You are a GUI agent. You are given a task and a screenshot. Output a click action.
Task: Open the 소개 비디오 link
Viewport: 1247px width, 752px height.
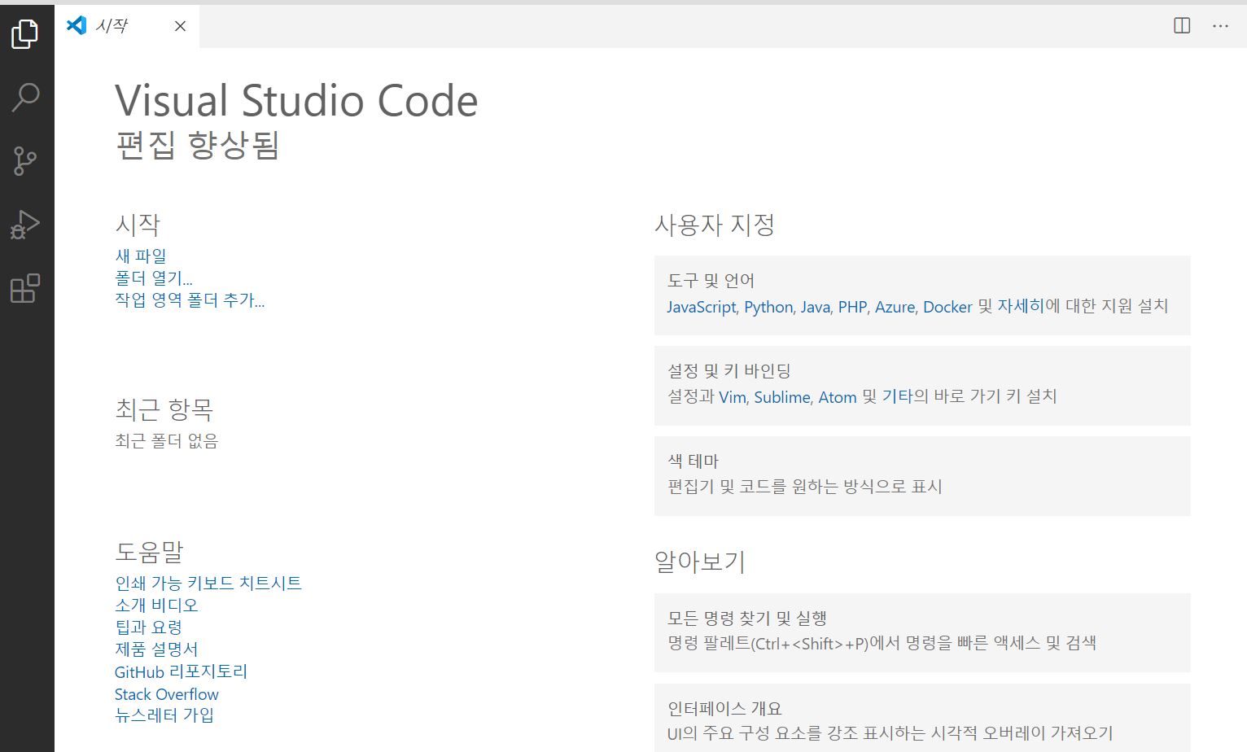156,605
